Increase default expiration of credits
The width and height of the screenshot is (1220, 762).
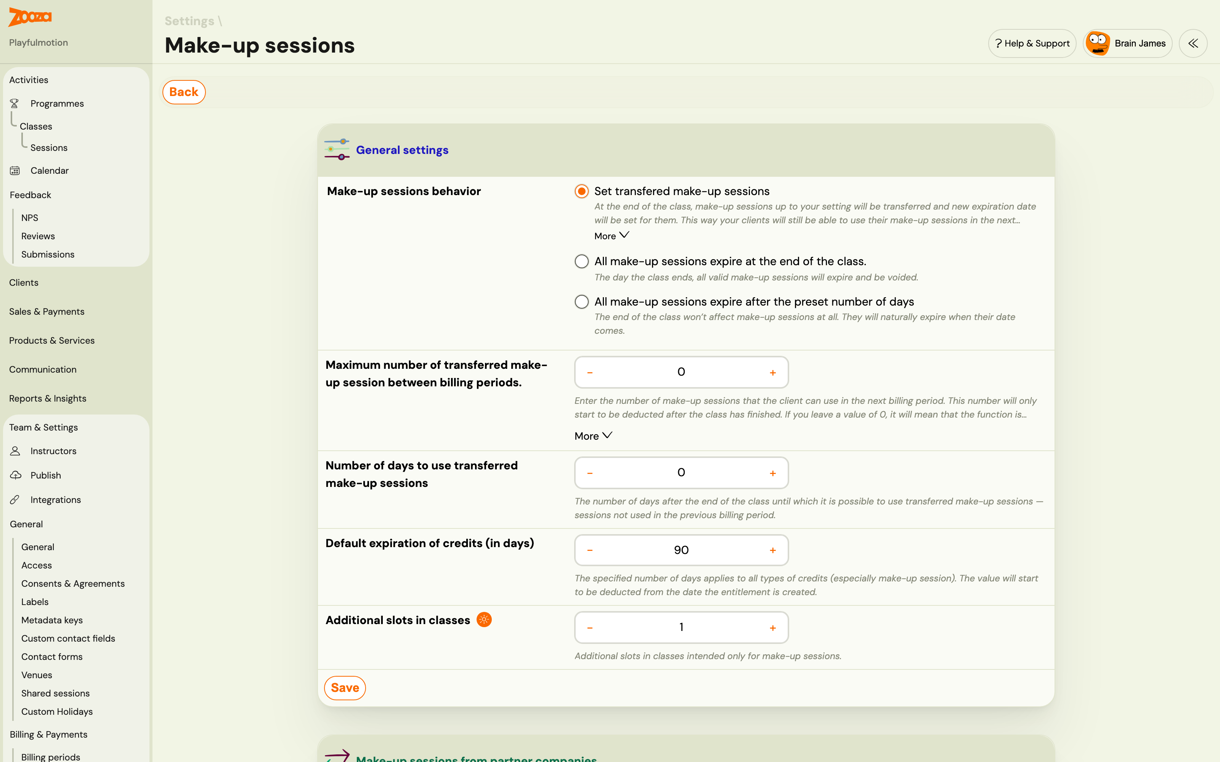pyautogui.click(x=772, y=550)
